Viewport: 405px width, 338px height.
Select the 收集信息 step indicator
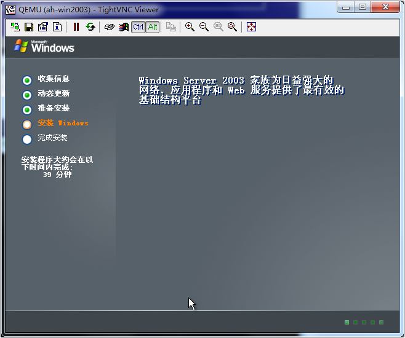[27, 80]
